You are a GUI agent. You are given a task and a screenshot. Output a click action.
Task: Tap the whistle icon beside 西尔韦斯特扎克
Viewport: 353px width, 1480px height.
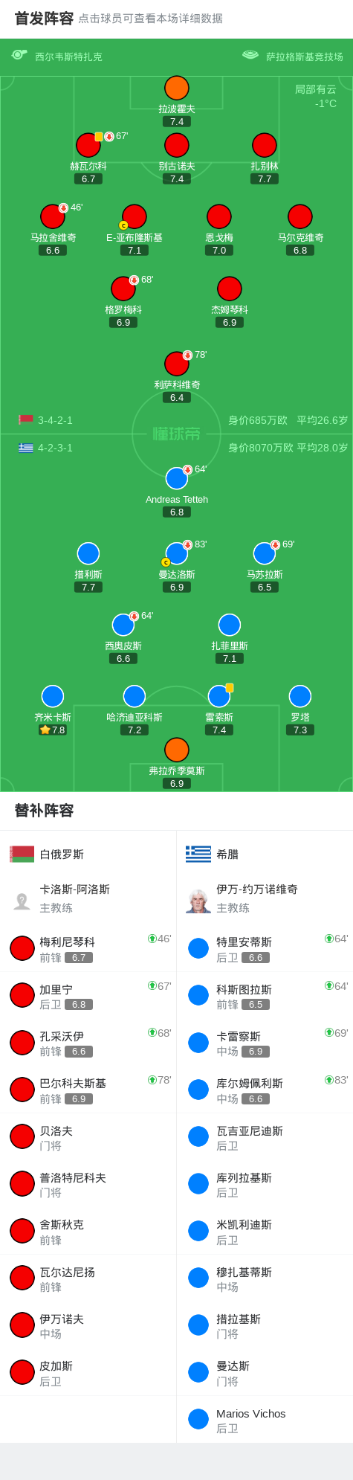tap(19, 55)
